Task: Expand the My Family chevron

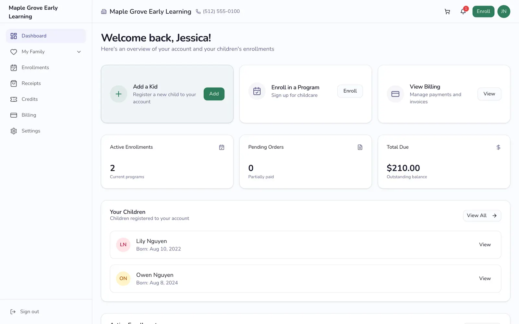Action: tap(79, 52)
